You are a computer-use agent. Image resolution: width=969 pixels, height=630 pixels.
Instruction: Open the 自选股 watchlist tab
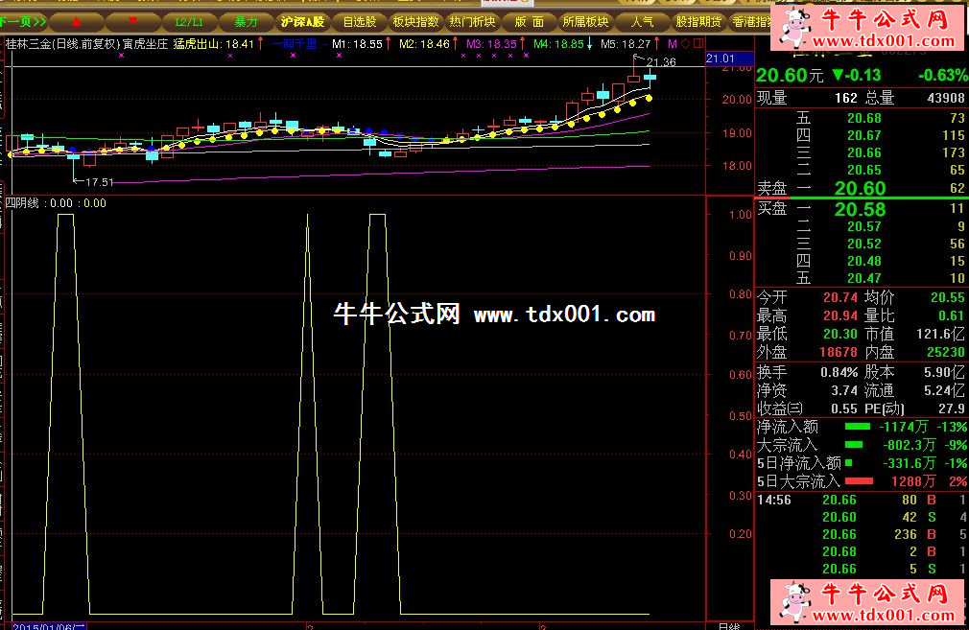tap(360, 21)
